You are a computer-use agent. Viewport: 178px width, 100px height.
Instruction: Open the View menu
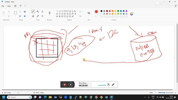pos(9,6)
